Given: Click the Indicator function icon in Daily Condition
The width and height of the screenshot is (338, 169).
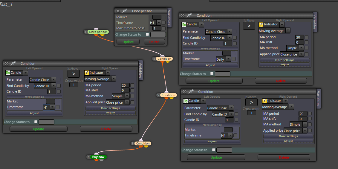Looking at the screenshot, I should click(261, 24).
